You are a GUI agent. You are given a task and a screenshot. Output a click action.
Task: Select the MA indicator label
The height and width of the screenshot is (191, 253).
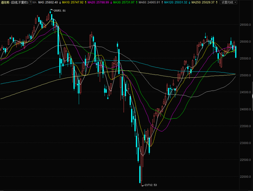point(34,2)
